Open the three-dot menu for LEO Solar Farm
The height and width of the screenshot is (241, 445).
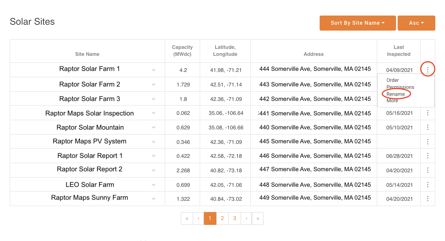[x=428, y=185]
